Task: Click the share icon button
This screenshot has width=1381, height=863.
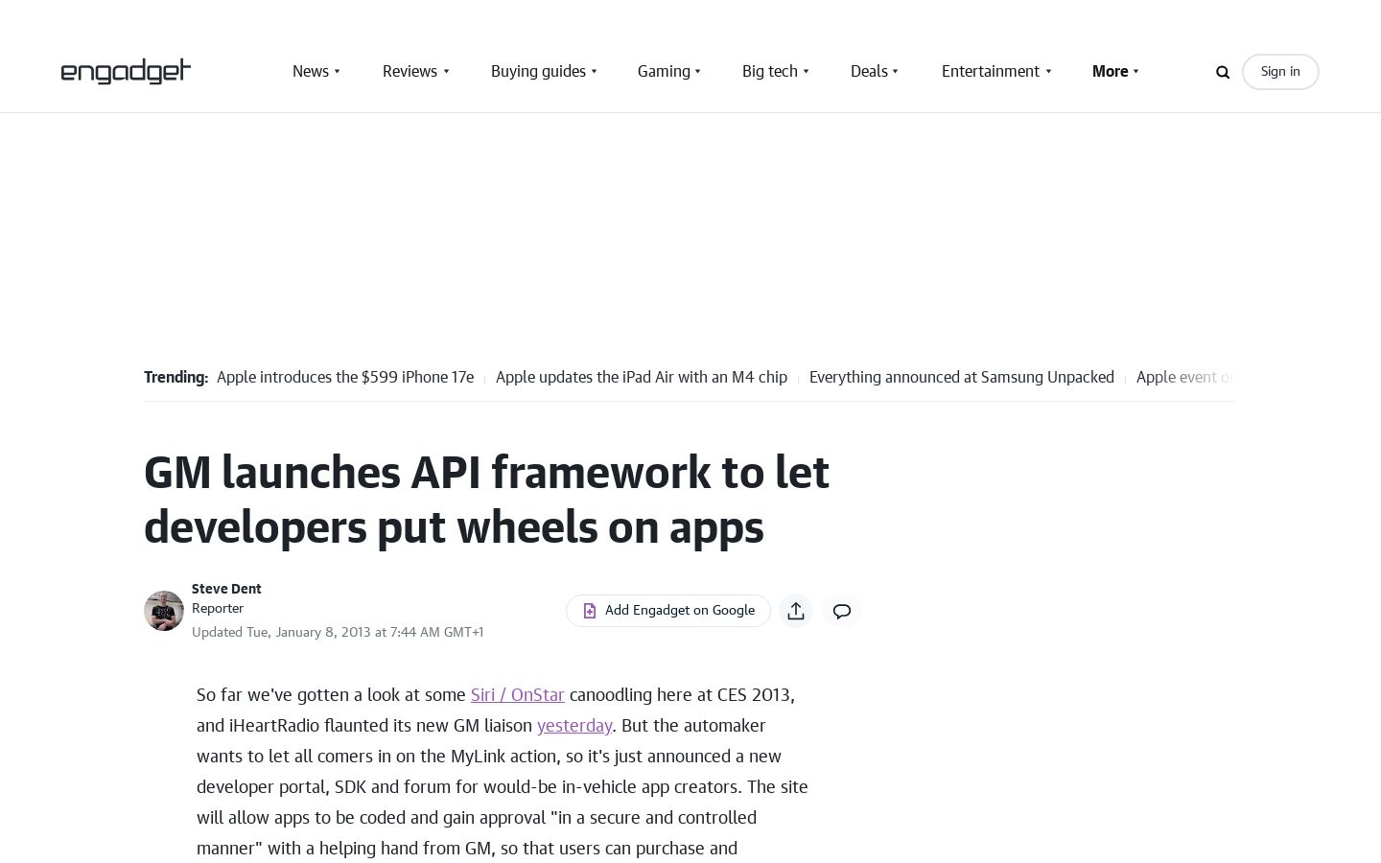Action: 796,611
